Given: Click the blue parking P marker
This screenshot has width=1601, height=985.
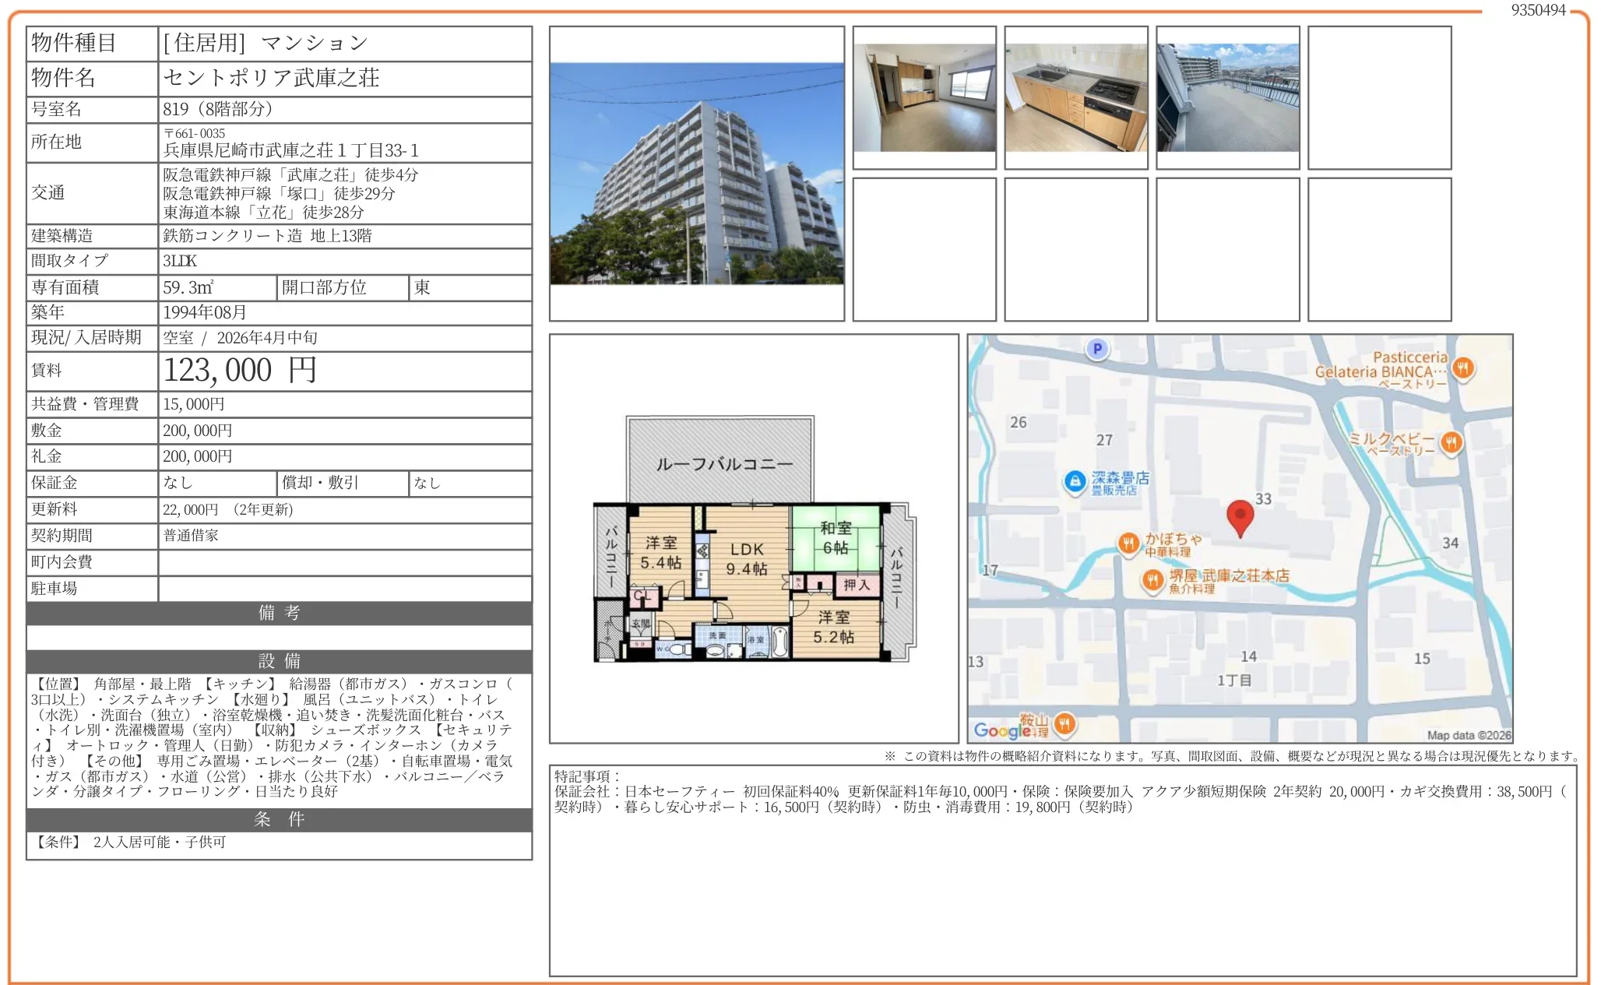Looking at the screenshot, I should click(x=1097, y=349).
